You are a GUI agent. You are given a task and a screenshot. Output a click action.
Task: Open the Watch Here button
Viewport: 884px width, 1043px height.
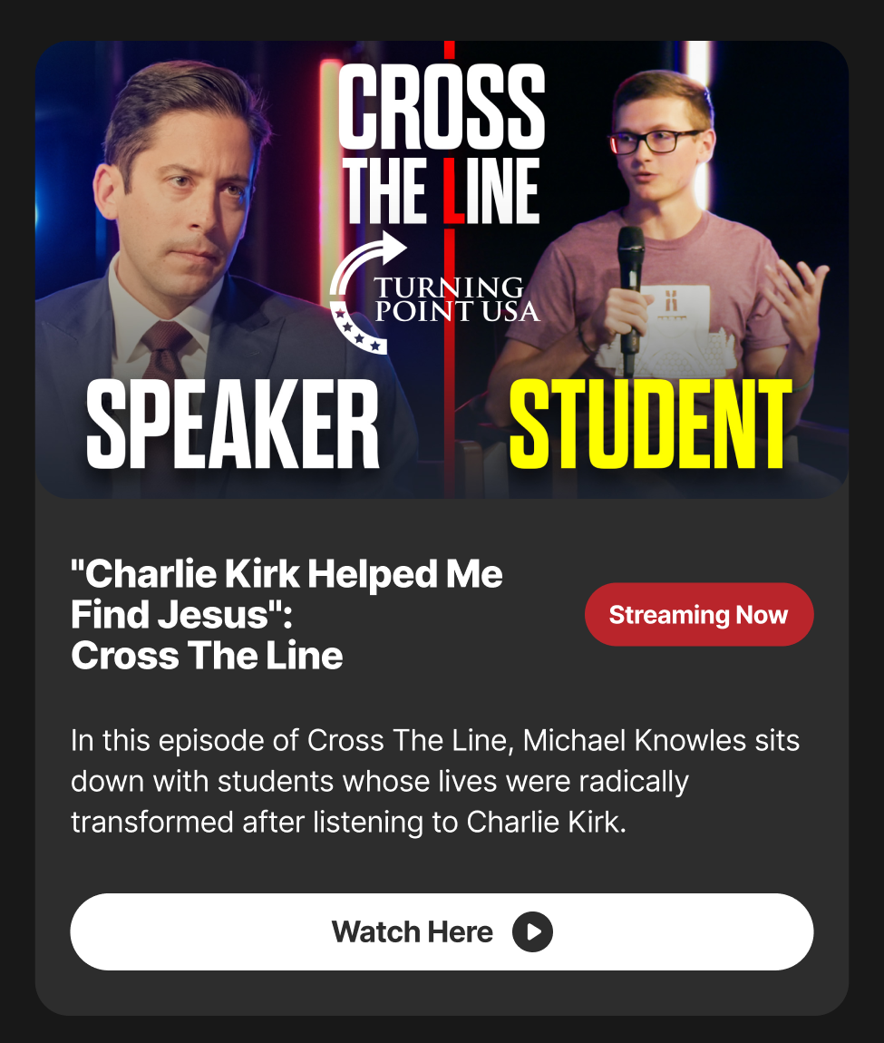click(442, 932)
